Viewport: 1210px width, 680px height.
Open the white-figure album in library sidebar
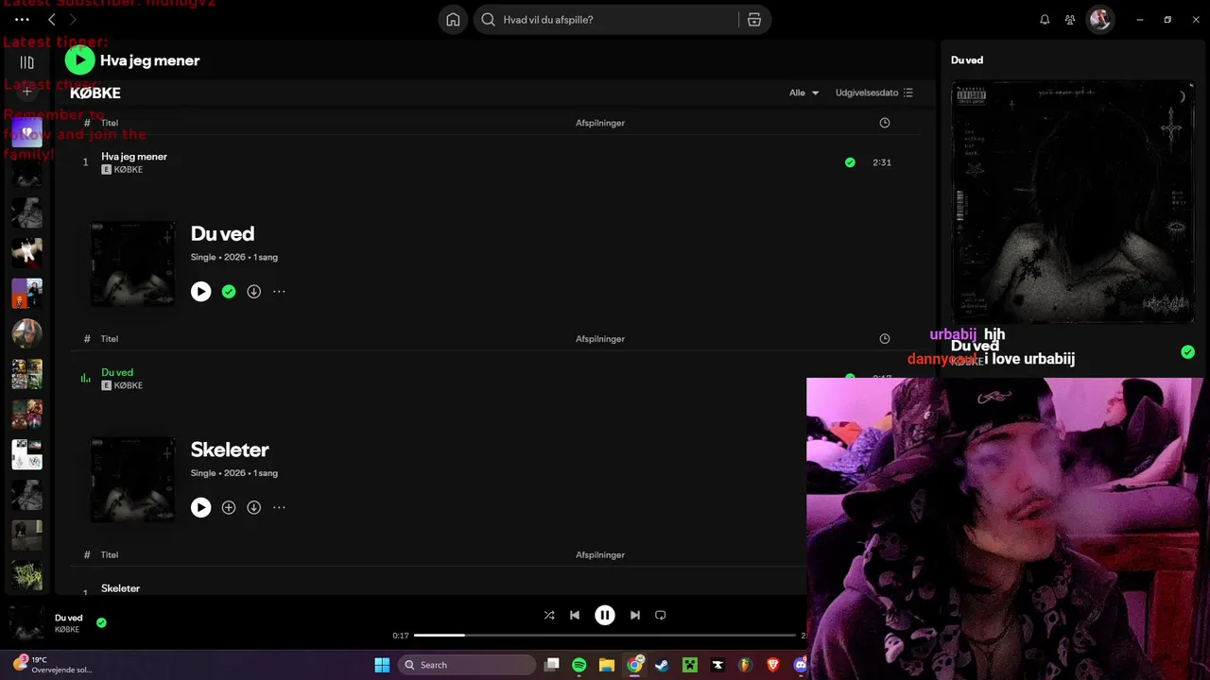26,252
